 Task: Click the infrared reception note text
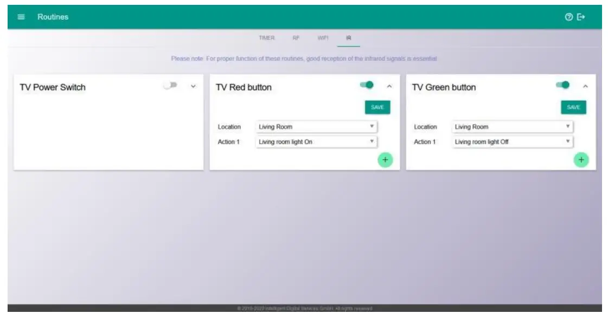pyautogui.click(x=304, y=58)
